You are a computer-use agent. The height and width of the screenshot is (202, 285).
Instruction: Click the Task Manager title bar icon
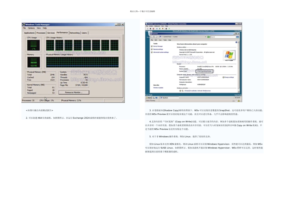(x=24, y=24)
